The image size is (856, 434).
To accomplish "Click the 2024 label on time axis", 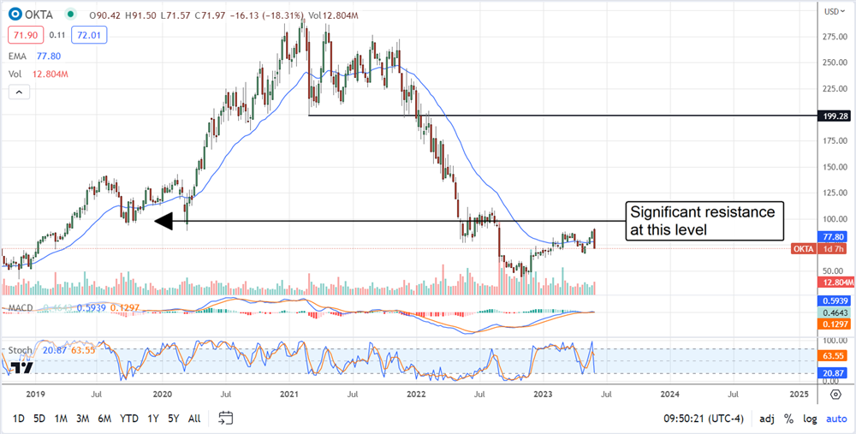I will (x=670, y=393).
